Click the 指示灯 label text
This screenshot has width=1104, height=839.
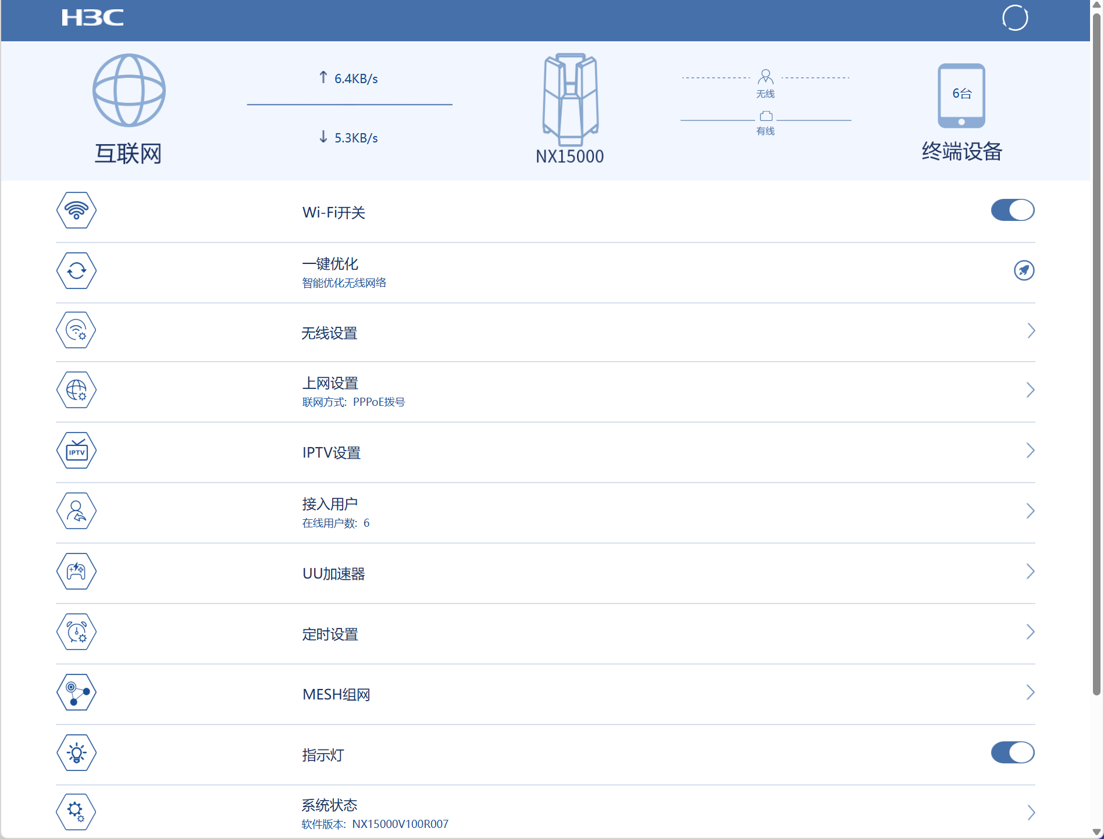323,755
